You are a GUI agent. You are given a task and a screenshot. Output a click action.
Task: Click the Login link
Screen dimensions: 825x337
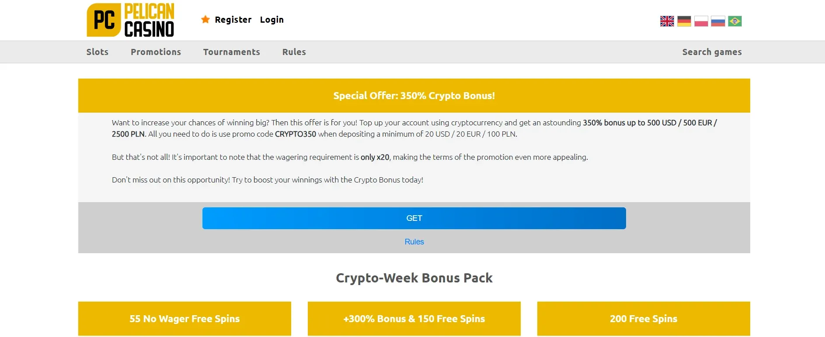[x=272, y=20]
